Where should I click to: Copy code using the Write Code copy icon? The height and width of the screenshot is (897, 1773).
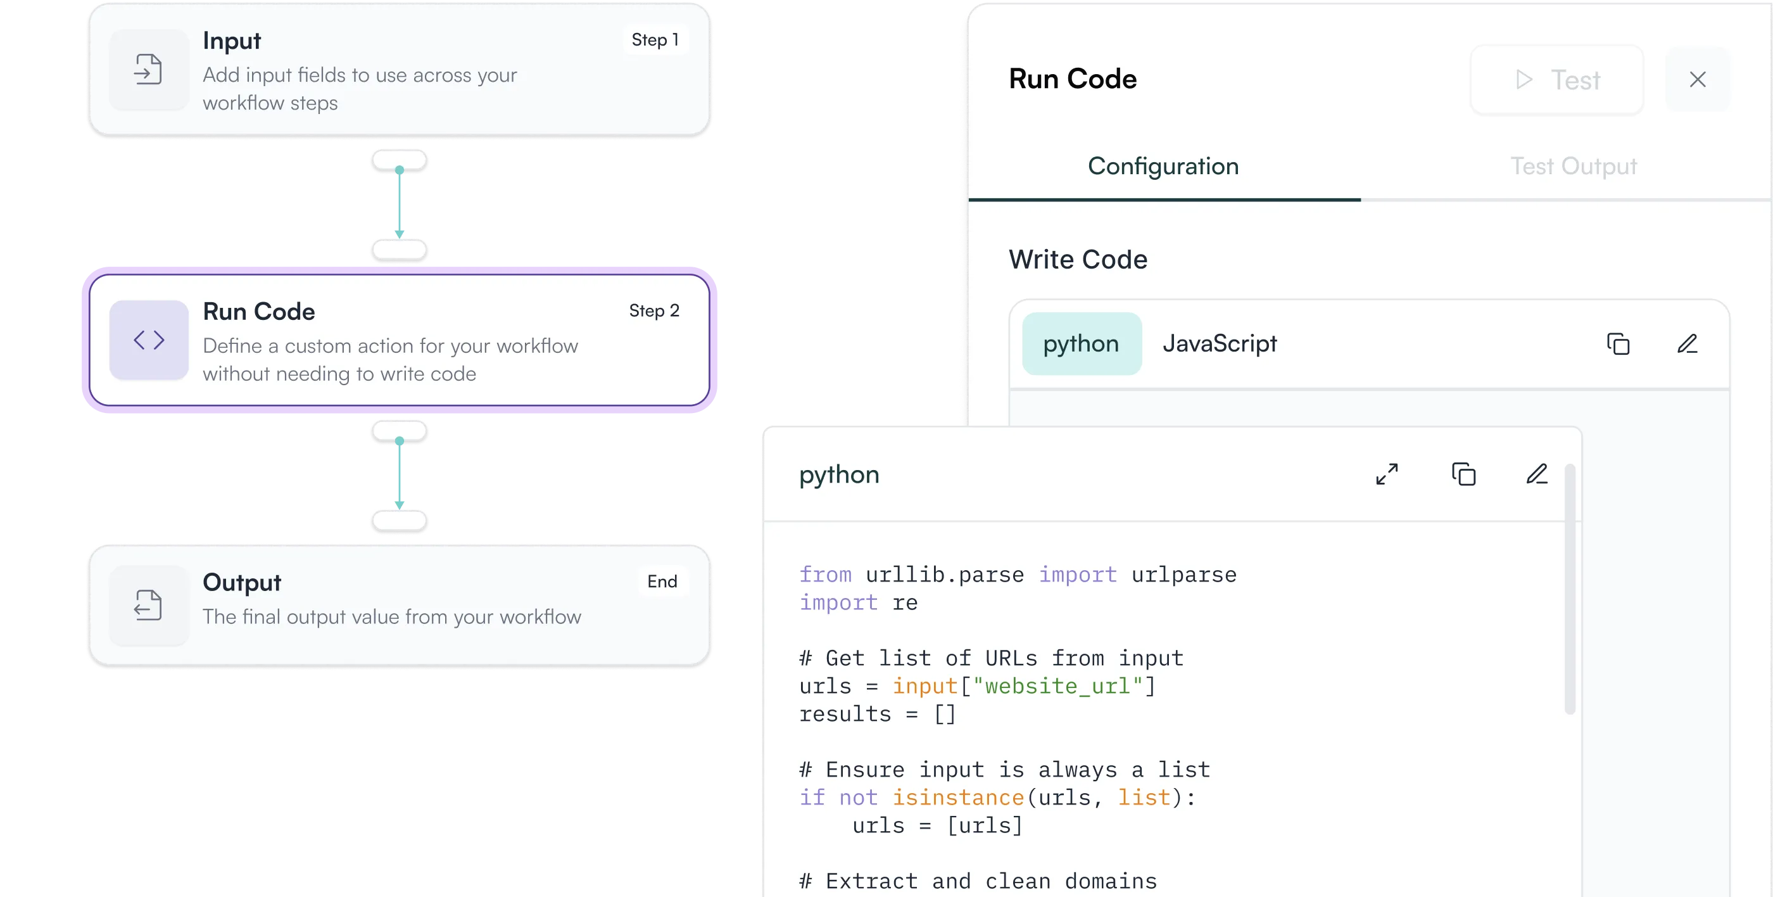pos(1618,343)
